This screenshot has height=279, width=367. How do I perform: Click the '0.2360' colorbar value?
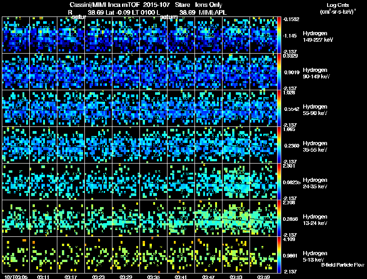click(292, 146)
